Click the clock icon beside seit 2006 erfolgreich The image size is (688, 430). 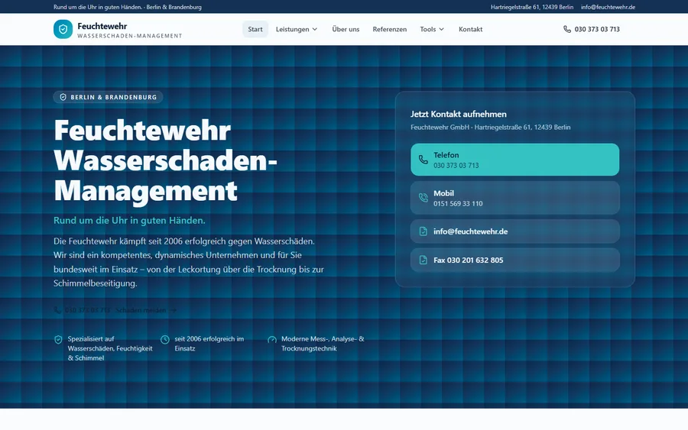click(165, 339)
